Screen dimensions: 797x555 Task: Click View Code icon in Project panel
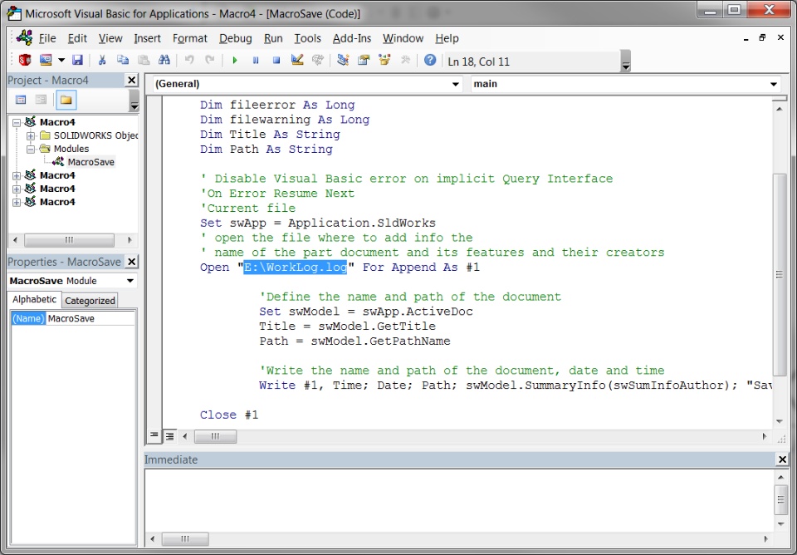(x=21, y=100)
